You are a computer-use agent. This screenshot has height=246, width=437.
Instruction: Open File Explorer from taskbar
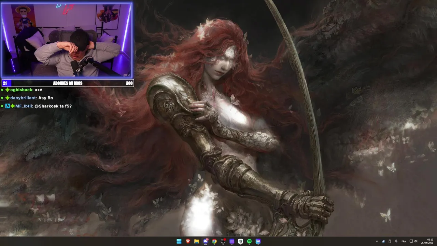click(197, 241)
